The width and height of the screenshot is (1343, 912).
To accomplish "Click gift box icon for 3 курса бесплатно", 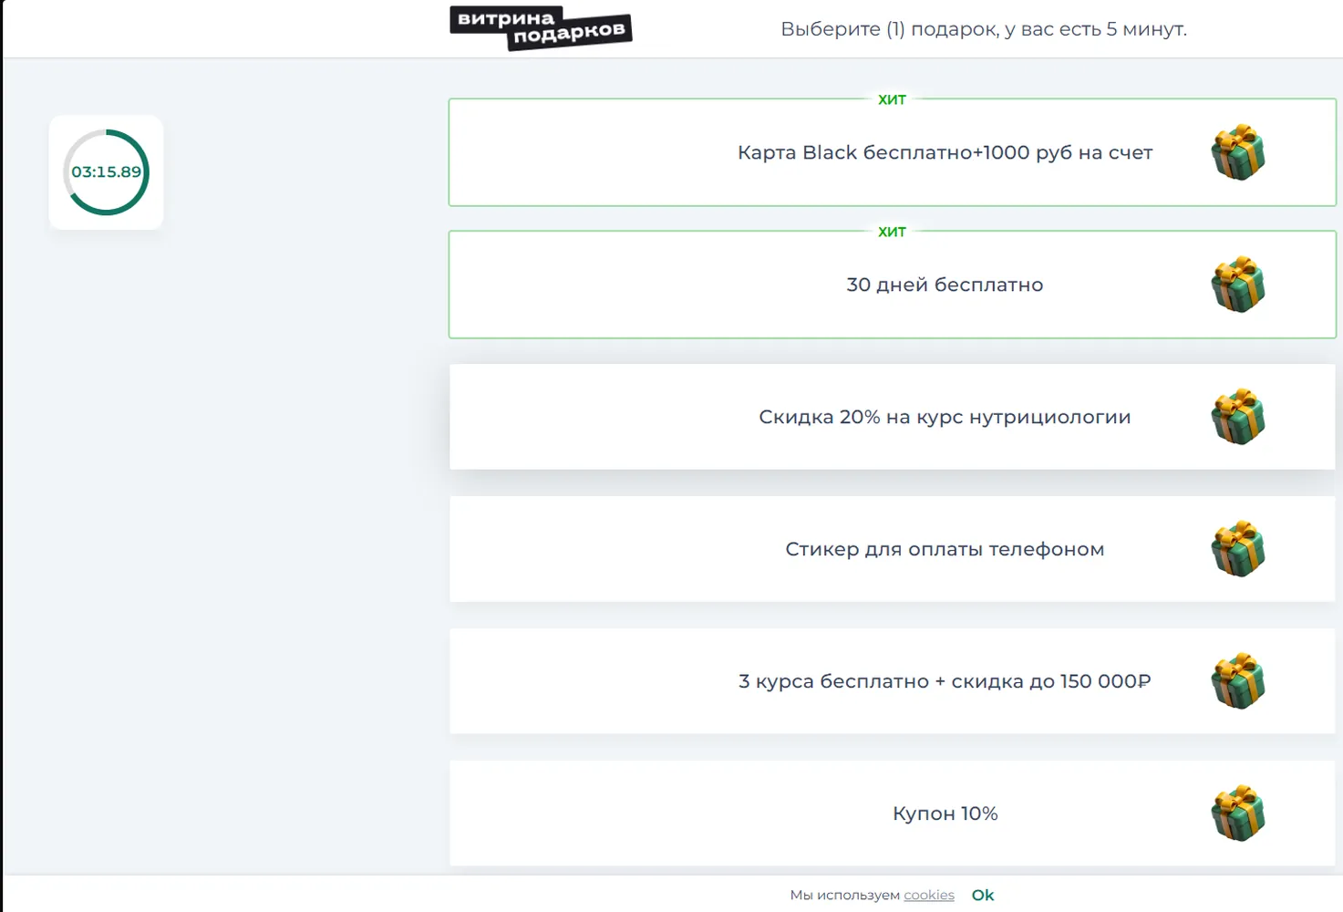I will tap(1238, 681).
